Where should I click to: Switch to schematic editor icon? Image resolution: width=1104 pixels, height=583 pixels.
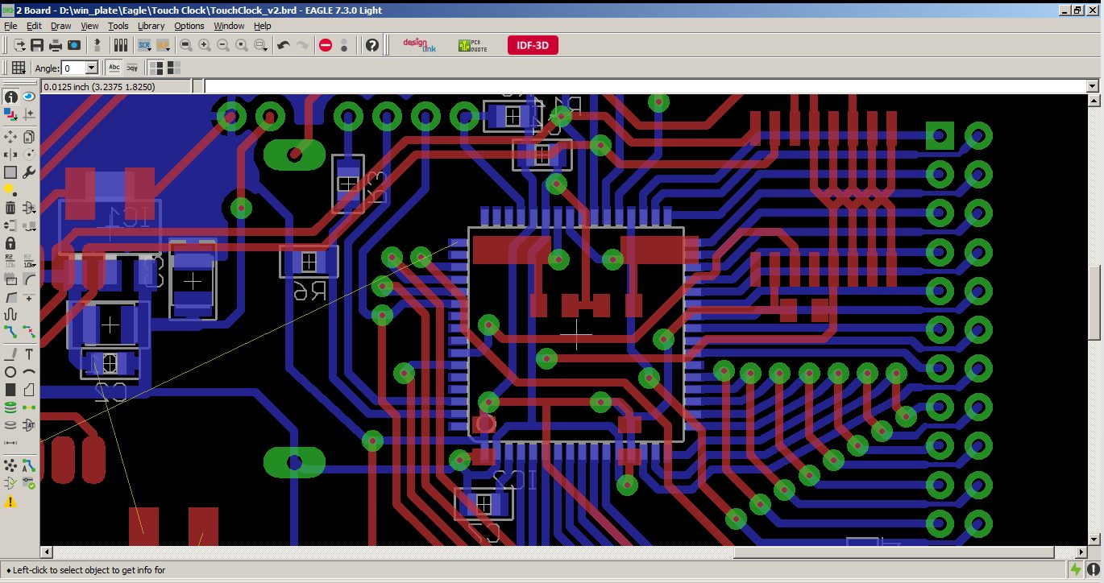click(98, 45)
